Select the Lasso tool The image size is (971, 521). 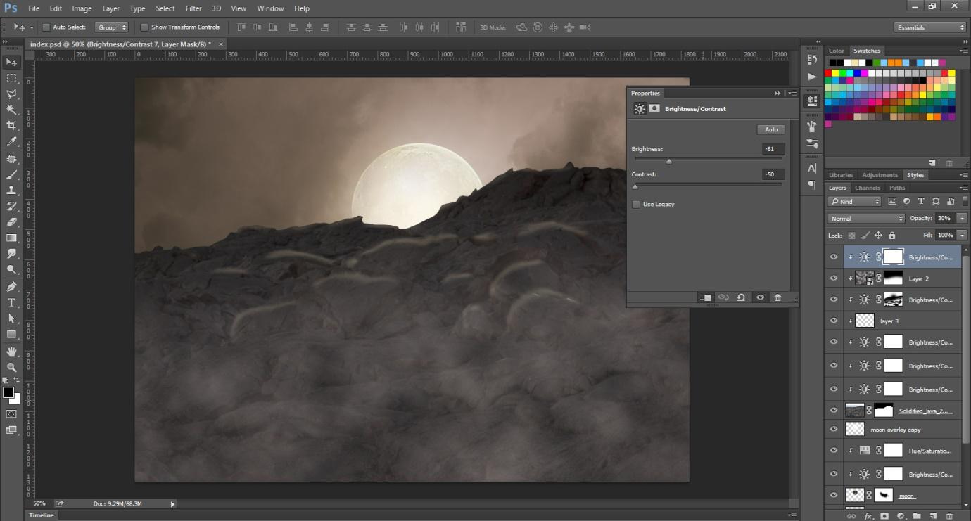pos(11,94)
